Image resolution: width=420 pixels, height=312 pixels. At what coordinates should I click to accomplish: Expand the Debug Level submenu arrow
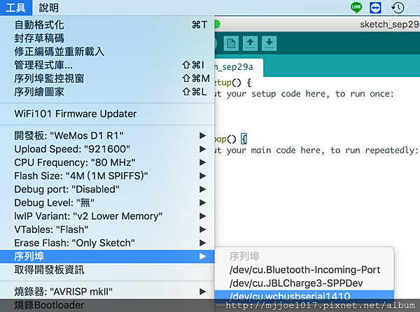[203, 203]
